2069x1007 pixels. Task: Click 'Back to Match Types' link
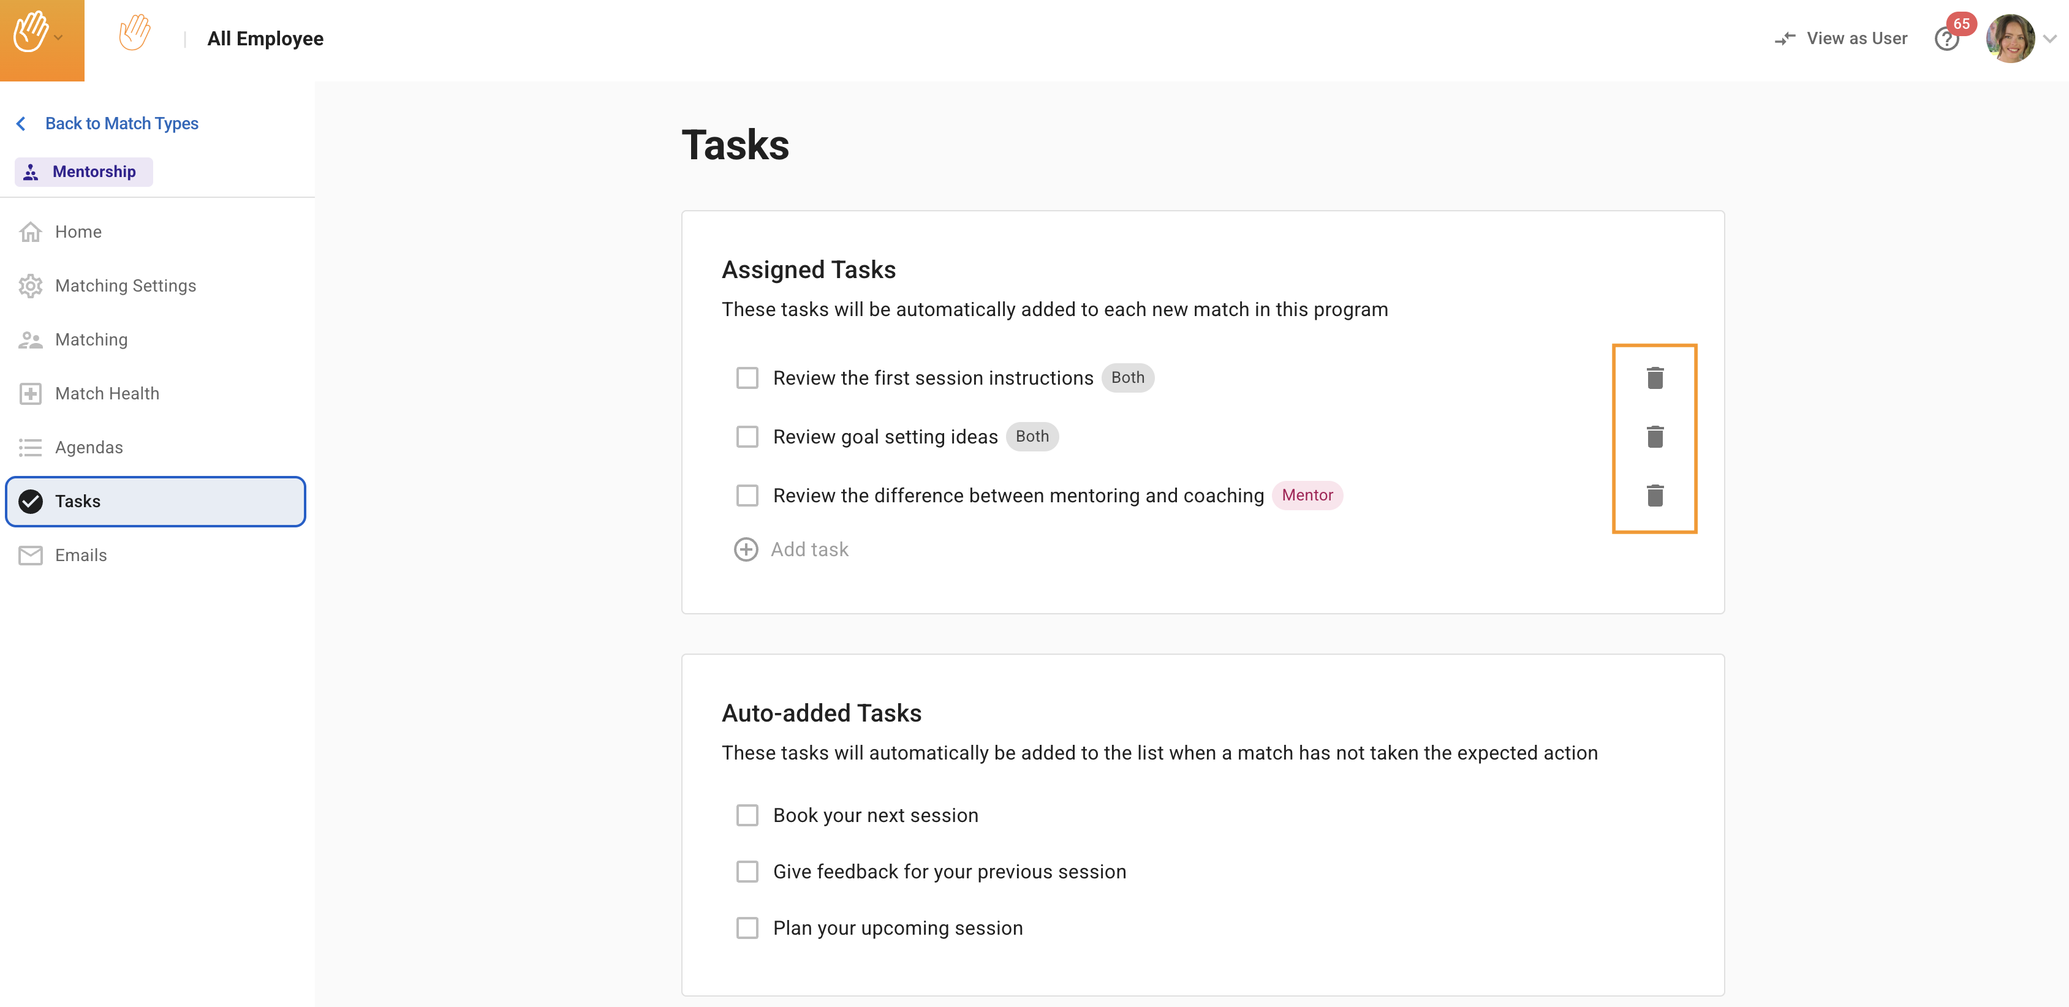[x=121, y=124]
